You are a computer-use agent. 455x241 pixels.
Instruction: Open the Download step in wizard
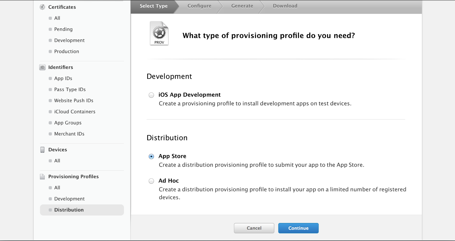pos(285,6)
